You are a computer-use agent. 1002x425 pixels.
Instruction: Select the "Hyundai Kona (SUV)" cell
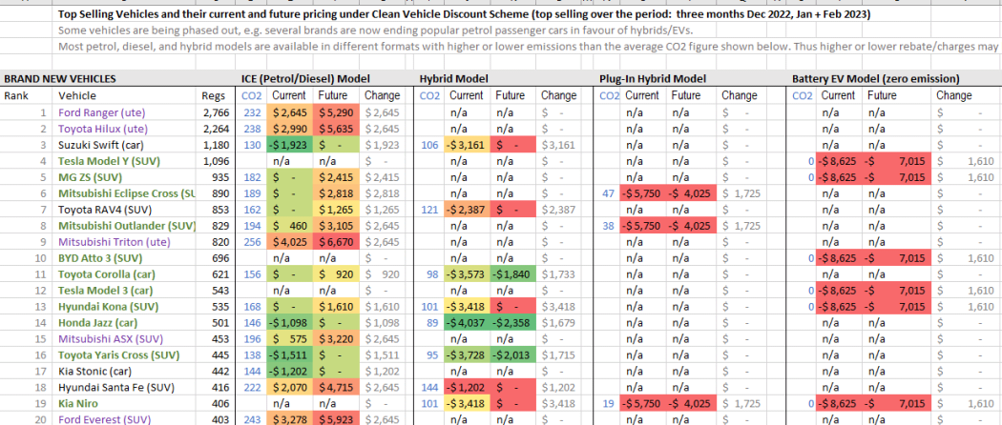125,307
